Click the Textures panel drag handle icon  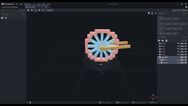pos(22,14)
